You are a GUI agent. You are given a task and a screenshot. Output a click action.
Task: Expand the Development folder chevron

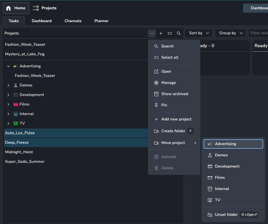pos(8,95)
